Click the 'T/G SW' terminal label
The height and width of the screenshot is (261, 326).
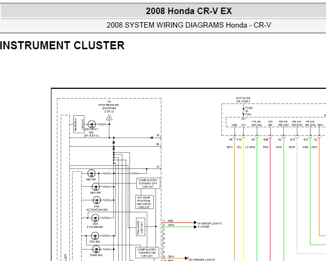pos(270,123)
